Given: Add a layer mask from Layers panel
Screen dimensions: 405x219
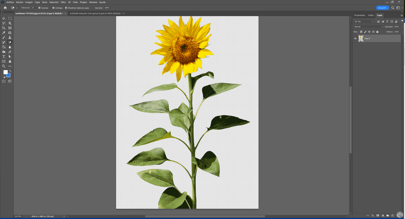Looking at the screenshot, I should pyautogui.click(x=378, y=215).
